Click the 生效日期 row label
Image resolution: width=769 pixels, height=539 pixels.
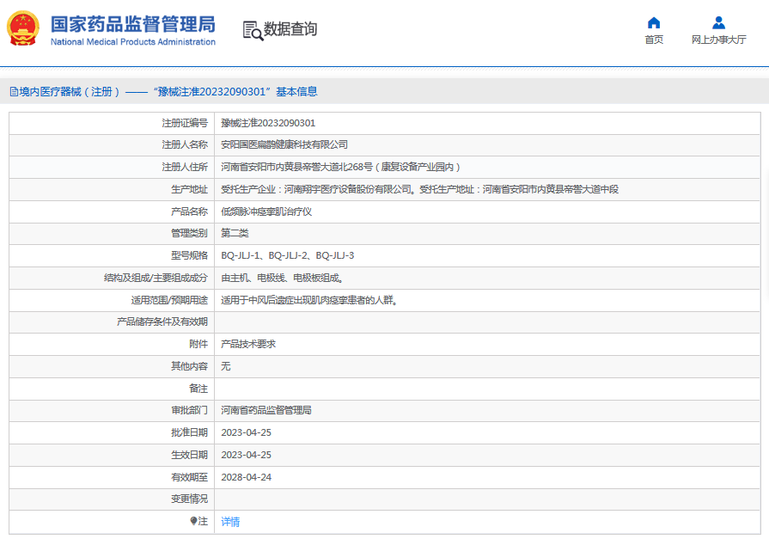click(189, 455)
